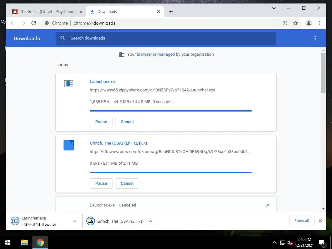The image size is (332, 249).
Task: Click the Grinch 7z download progress bar
Action: click(171, 172)
